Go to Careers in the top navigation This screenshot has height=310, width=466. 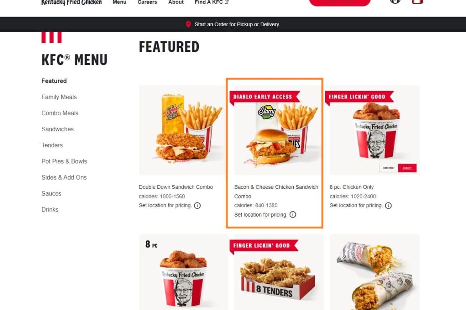(x=147, y=2)
